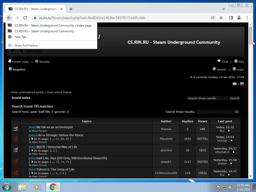This screenshot has height=192, width=256.
Task: Open the Donate link
Action: coord(44,62)
